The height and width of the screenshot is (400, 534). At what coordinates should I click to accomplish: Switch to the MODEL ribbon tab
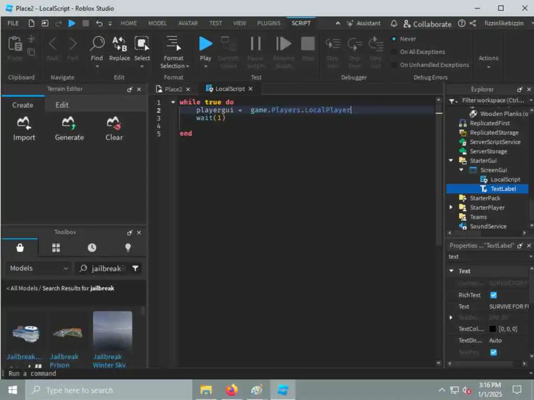point(157,23)
